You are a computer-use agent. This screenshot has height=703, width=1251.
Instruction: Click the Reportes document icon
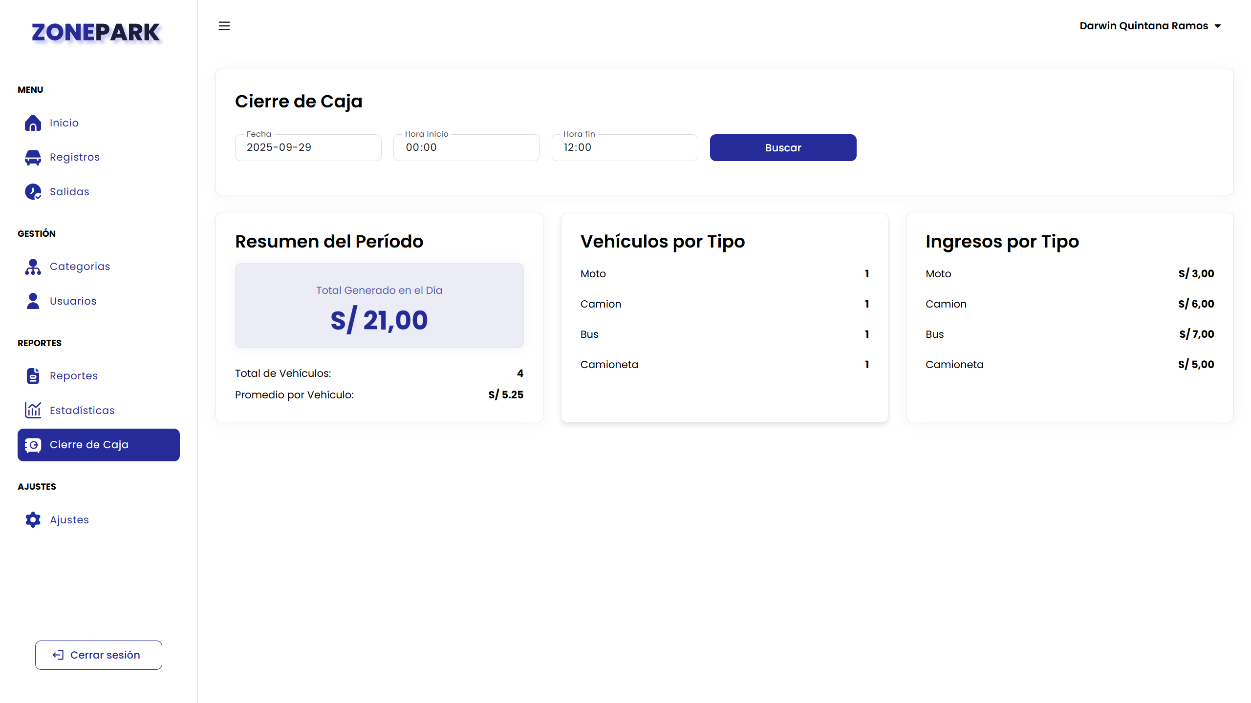[x=33, y=376]
